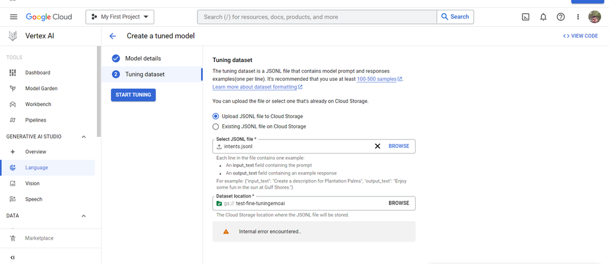609x264 pixels.
Task: Click the Internal error encountered message
Action: pos(270,231)
